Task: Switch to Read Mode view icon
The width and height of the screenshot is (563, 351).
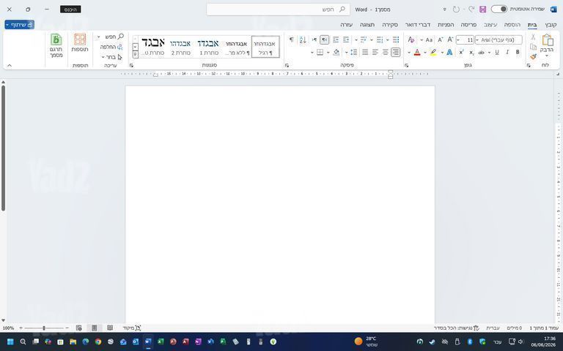Action: [110, 328]
